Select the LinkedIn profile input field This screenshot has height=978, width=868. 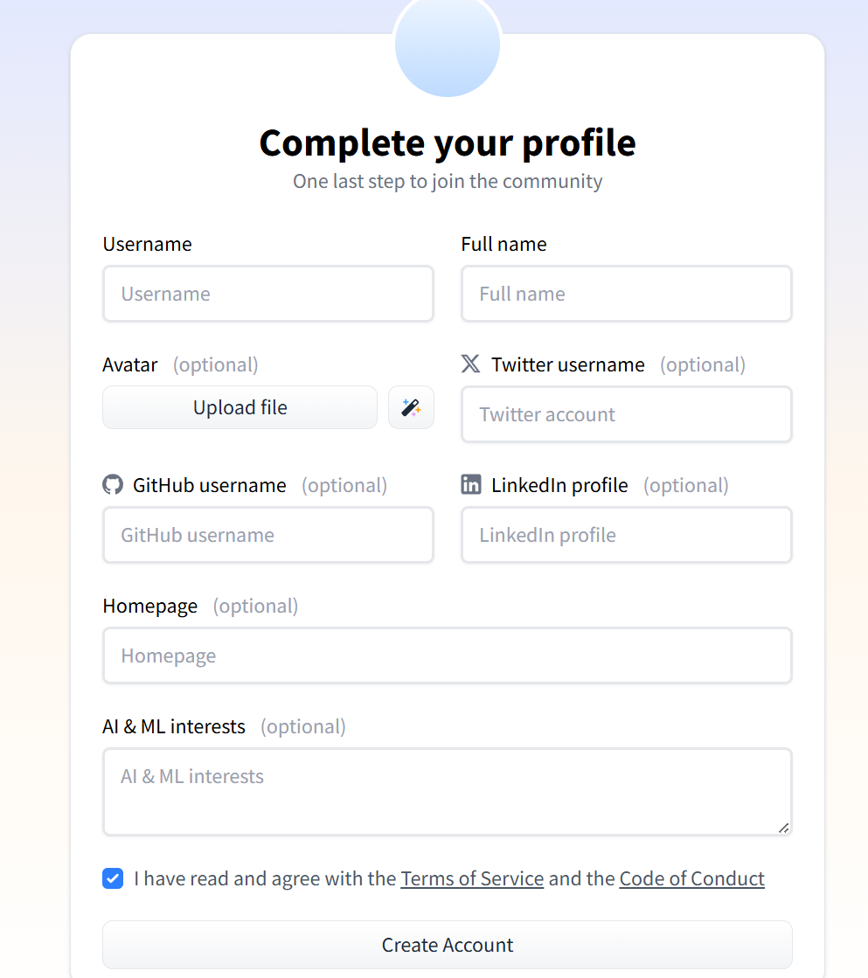[626, 535]
